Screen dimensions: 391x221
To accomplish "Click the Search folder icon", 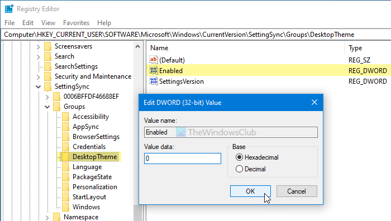I will [47, 56].
